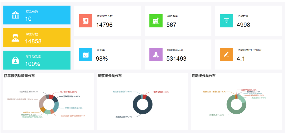Click the lock icon in 学生激活率 card

point(15,60)
